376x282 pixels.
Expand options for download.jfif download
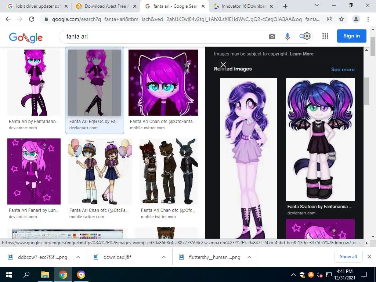coord(164,257)
